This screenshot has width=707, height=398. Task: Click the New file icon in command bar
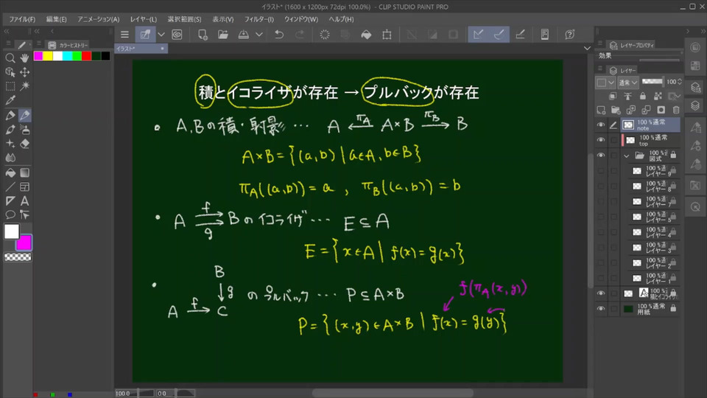[x=203, y=35]
